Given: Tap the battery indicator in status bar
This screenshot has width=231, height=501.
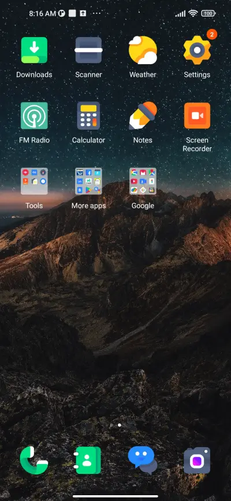Looking at the screenshot, I should click(x=208, y=13).
